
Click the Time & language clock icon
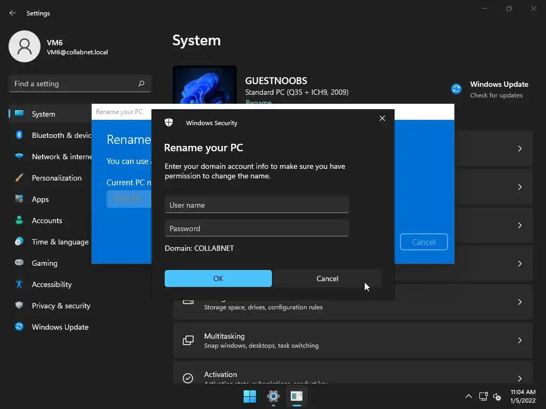pos(19,241)
